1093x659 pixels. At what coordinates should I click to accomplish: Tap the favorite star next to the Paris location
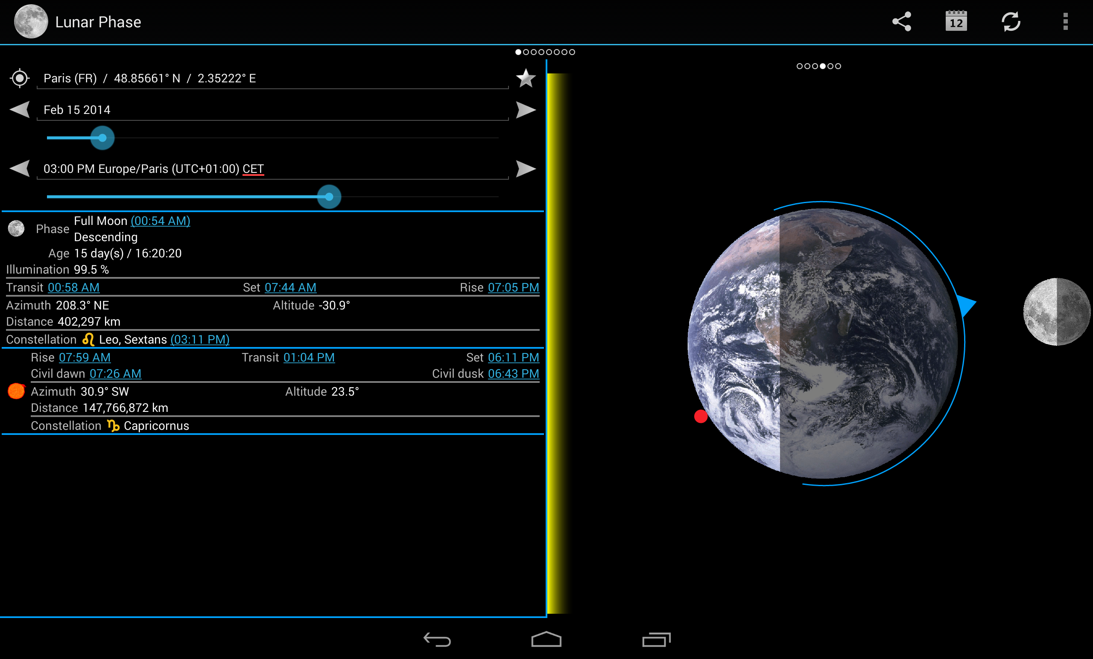[x=526, y=79]
